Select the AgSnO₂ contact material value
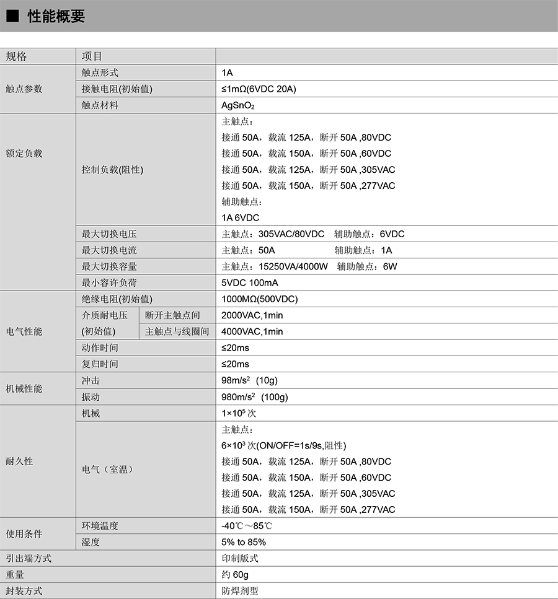The image size is (558, 599). (x=238, y=105)
